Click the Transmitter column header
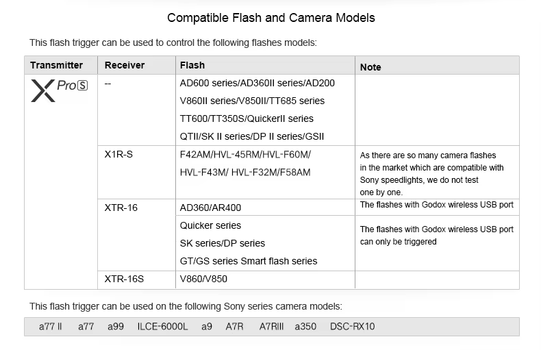 [x=56, y=66]
